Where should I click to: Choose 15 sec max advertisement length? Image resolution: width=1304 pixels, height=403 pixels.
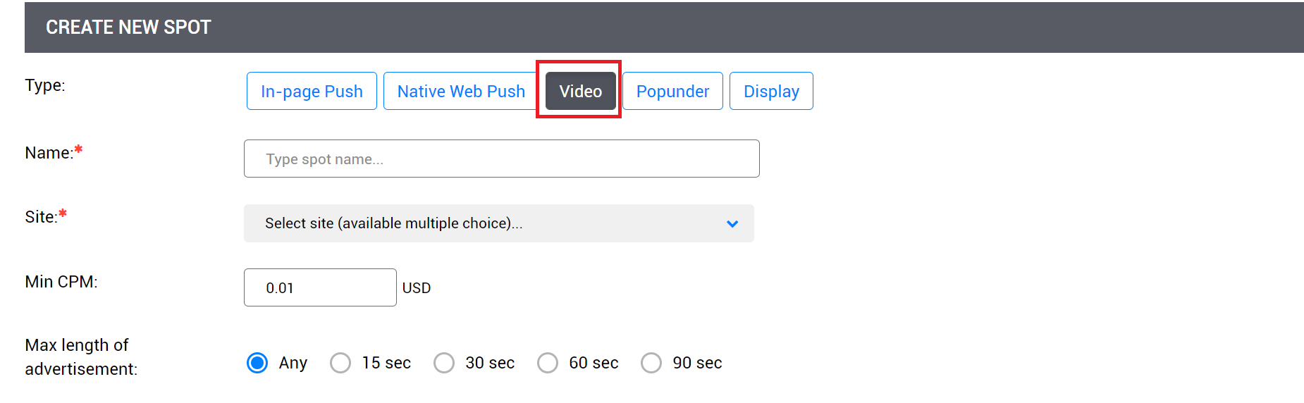point(340,363)
